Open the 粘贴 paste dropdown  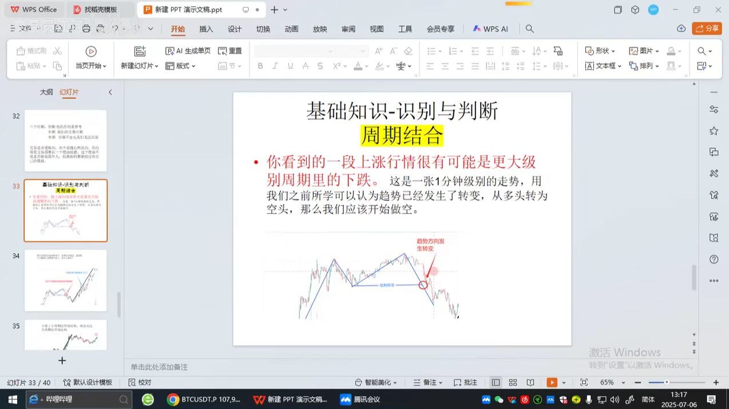point(32,66)
